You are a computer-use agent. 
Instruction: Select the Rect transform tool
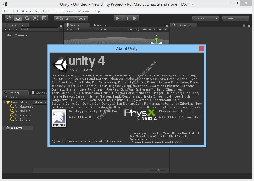[44, 18]
